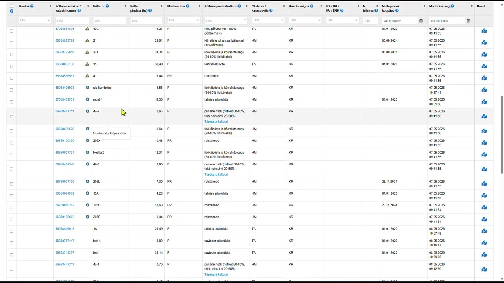The image size is (504, 283).
Task: Open help icon next to Põllu nr header
Action: (x=107, y=6)
